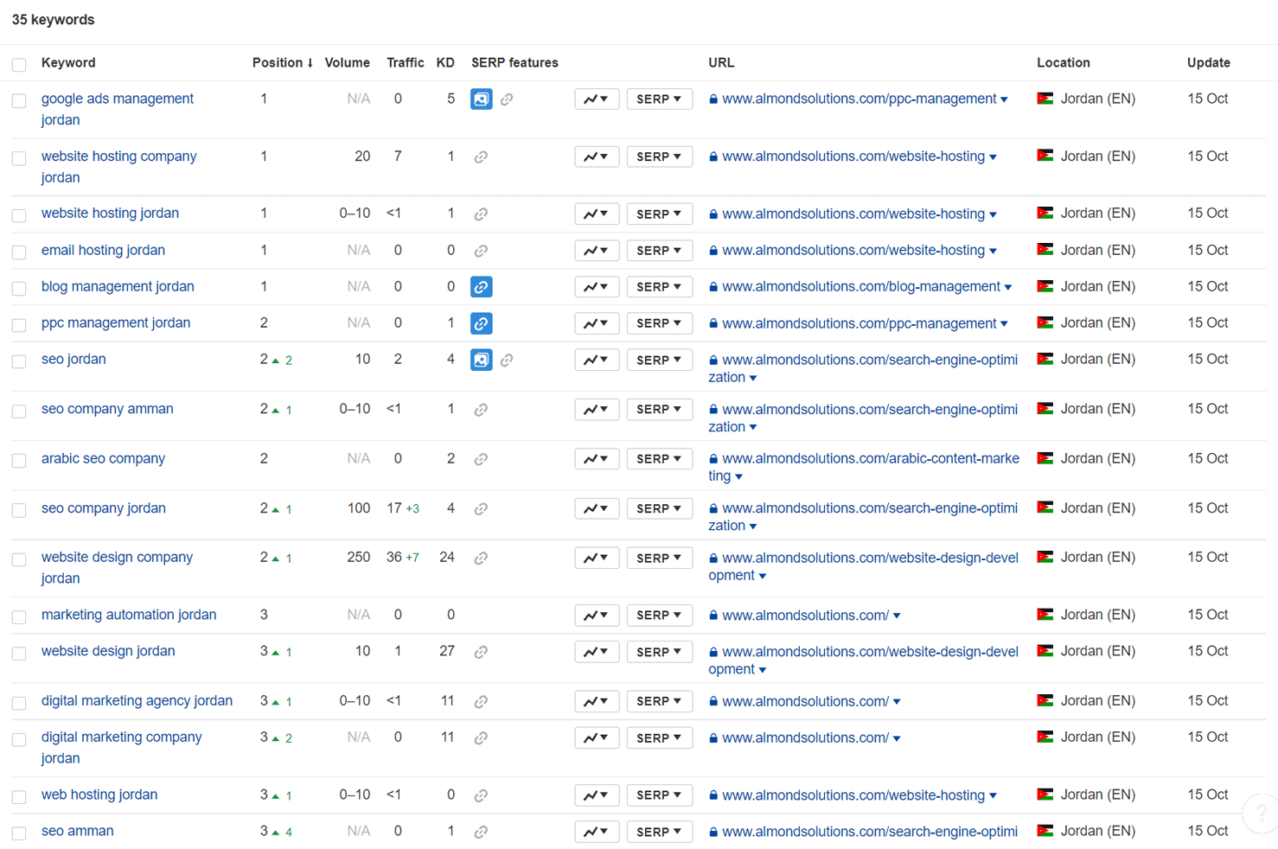Click the Jordan flag icon in the seo jordan row

[1045, 359]
